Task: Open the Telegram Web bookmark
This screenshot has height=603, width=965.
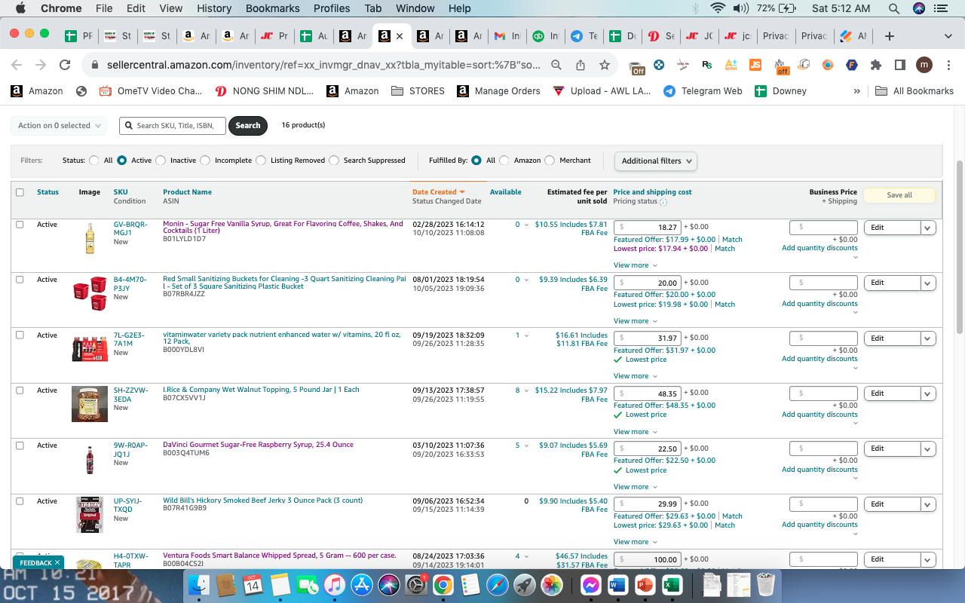Action: (703, 91)
